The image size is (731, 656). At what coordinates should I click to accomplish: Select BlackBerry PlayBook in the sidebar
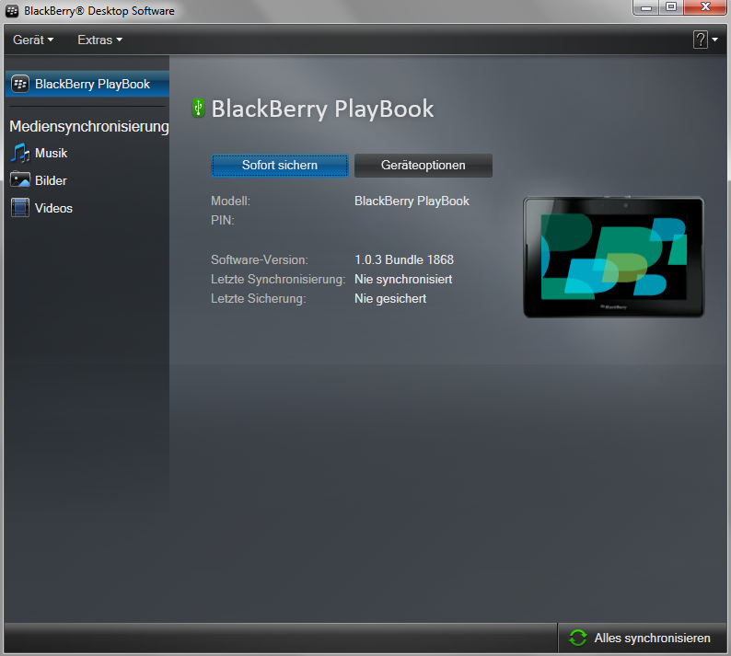click(87, 84)
